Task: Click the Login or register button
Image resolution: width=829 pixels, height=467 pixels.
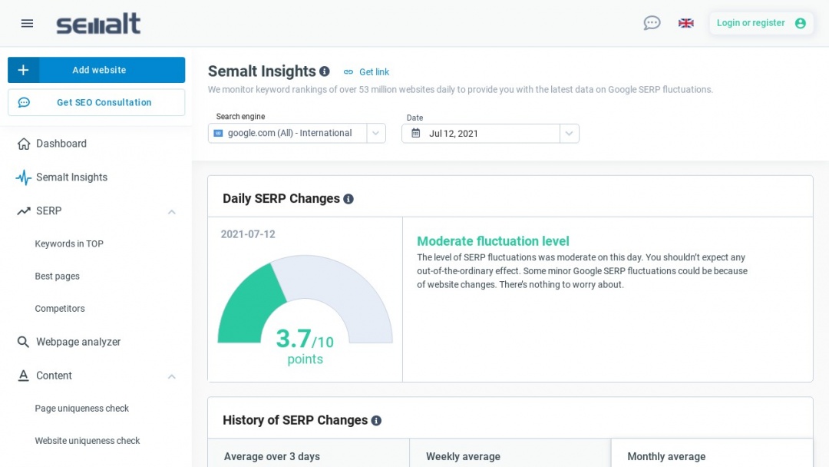Action: (x=761, y=23)
